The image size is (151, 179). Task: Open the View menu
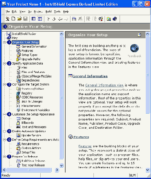click(x=22, y=11)
